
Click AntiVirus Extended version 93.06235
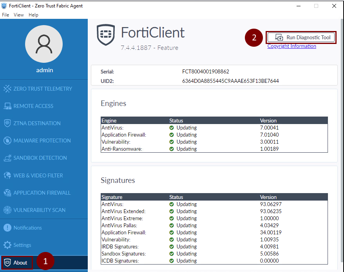point(271,211)
